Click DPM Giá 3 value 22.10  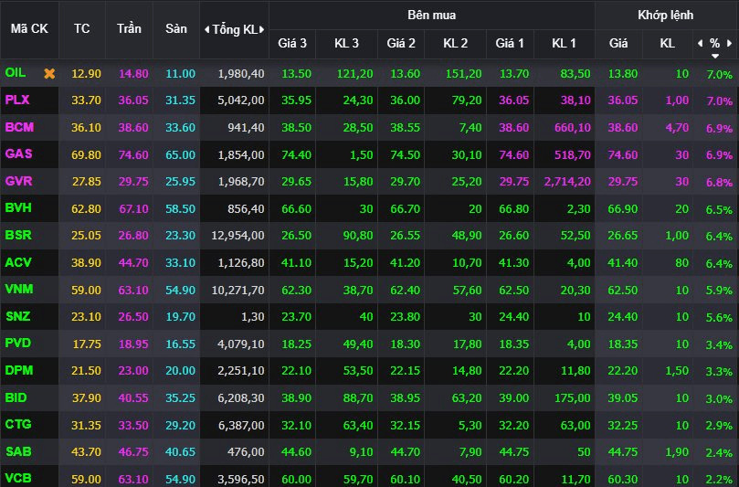pyautogui.click(x=296, y=371)
